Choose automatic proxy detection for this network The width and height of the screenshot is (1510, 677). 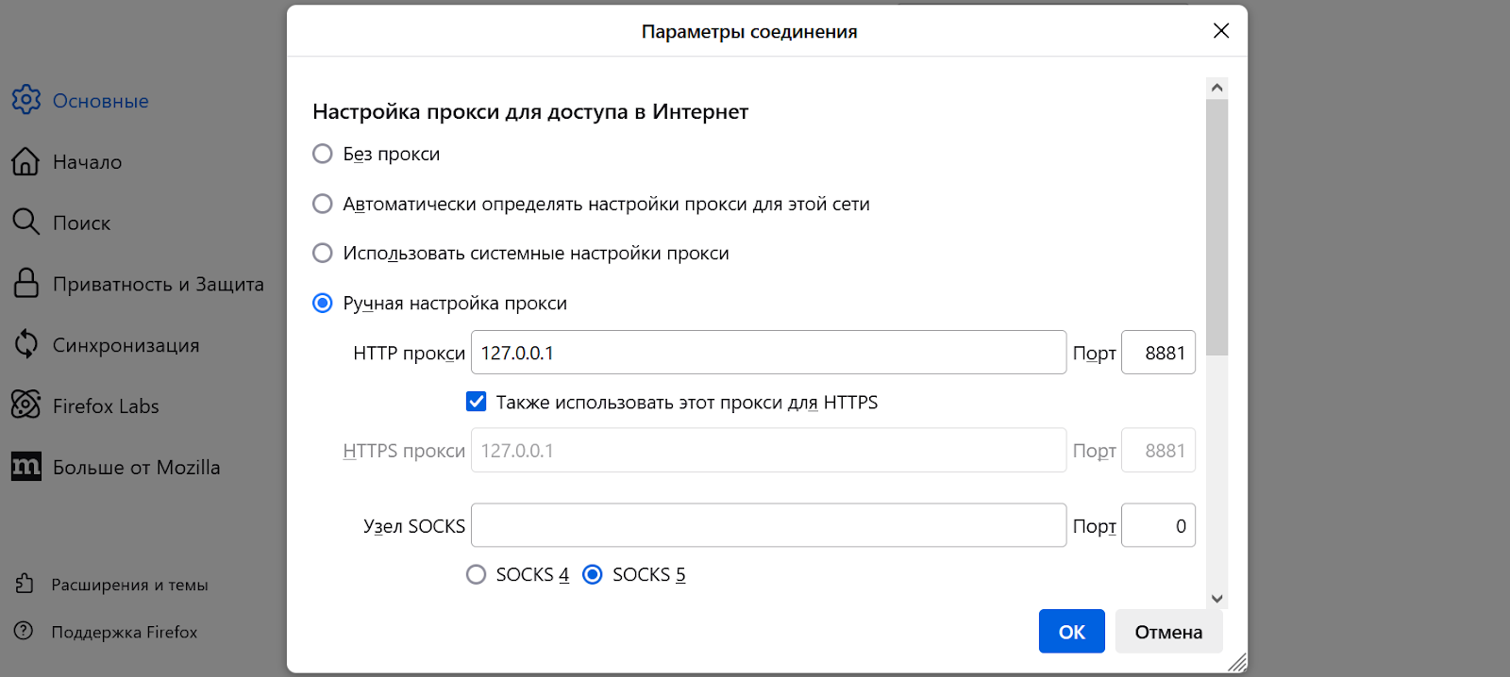pyautogui.click(x=323, y=204)
